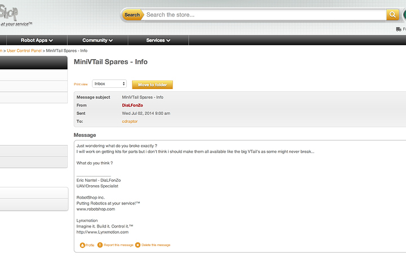Open the Services menu

pos(158,41)
